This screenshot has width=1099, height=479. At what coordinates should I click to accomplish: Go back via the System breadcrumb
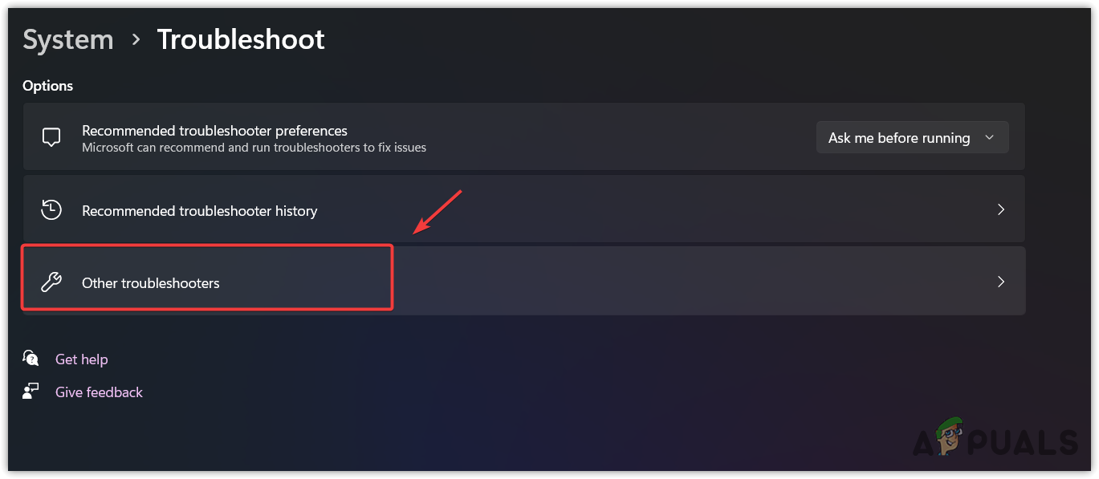click(67, 39)
